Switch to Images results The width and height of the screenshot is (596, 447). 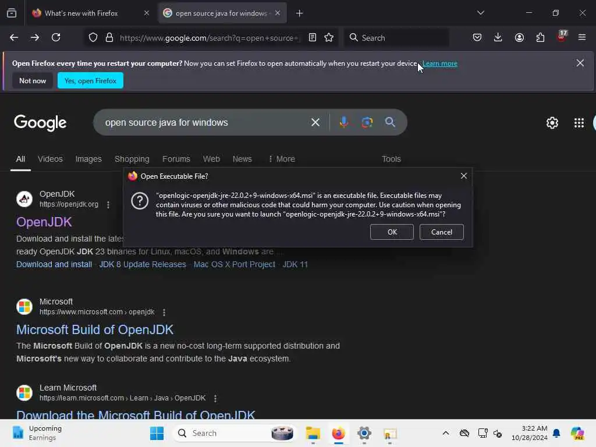pos(88,159)
